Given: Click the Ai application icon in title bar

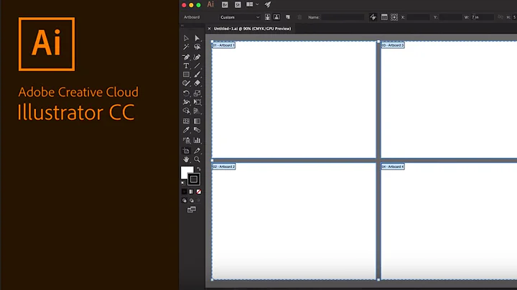Looking at the screenshot, I should (210, 4).
